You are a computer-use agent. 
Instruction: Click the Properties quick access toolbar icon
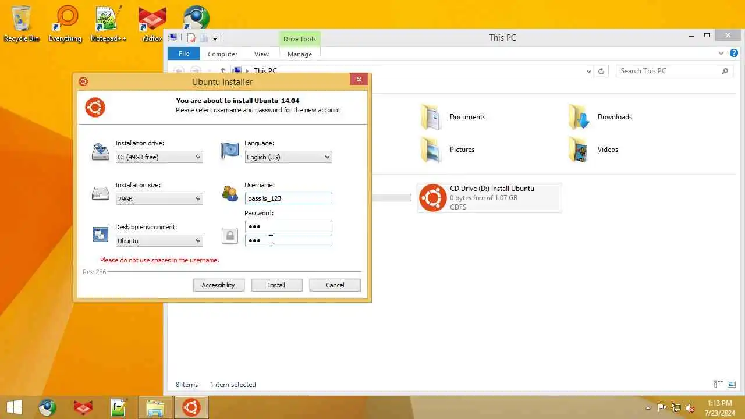pos(190,38)
